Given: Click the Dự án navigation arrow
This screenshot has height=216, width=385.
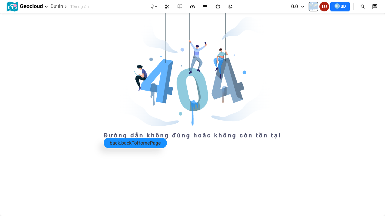Looking at the screenshot, I should 66,6.
